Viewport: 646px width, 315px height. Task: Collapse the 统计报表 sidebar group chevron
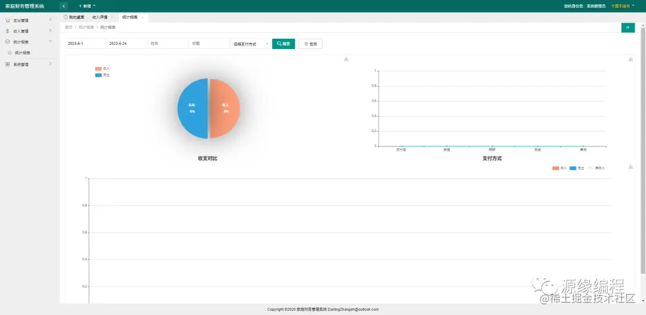[x=50, y=42]
